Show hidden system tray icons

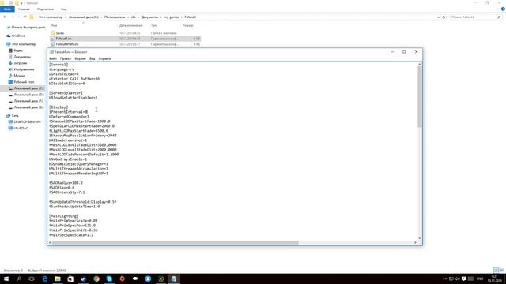tap(444, 278)
